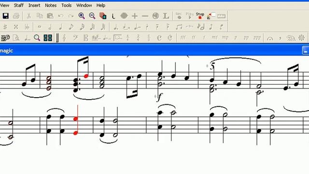Click the large minus toolbar icon
This screenshot has width=309, height=174.
point(145,16)
